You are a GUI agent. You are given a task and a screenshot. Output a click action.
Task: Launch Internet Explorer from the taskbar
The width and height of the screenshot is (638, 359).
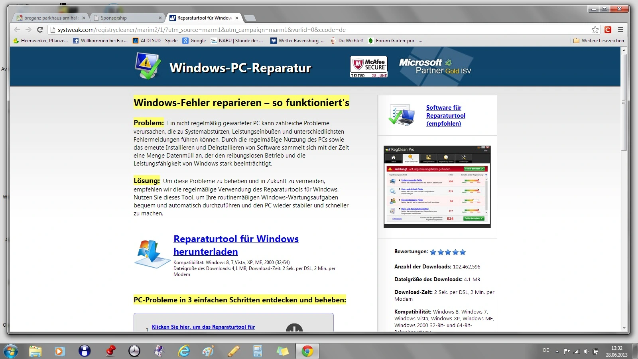tap(184, 351)
